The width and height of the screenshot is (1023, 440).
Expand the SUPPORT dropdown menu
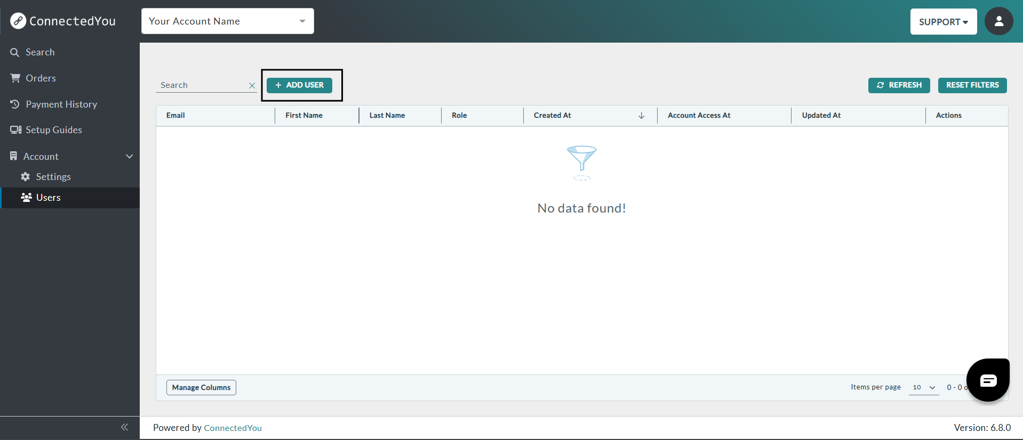[943, 22]
